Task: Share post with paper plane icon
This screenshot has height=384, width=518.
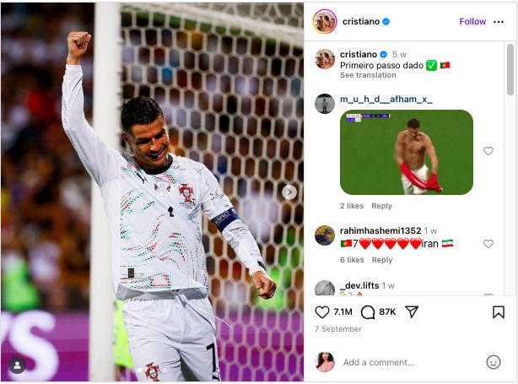Action: [412, 311]
